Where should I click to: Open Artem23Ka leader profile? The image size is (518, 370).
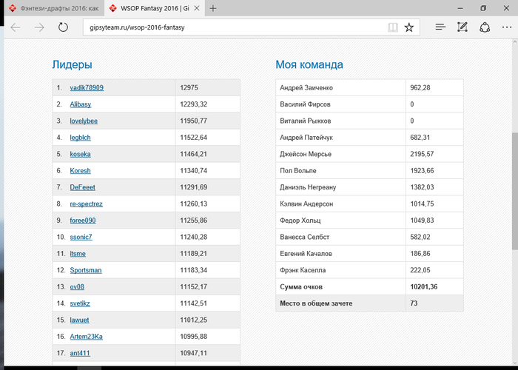click(87, 337)
